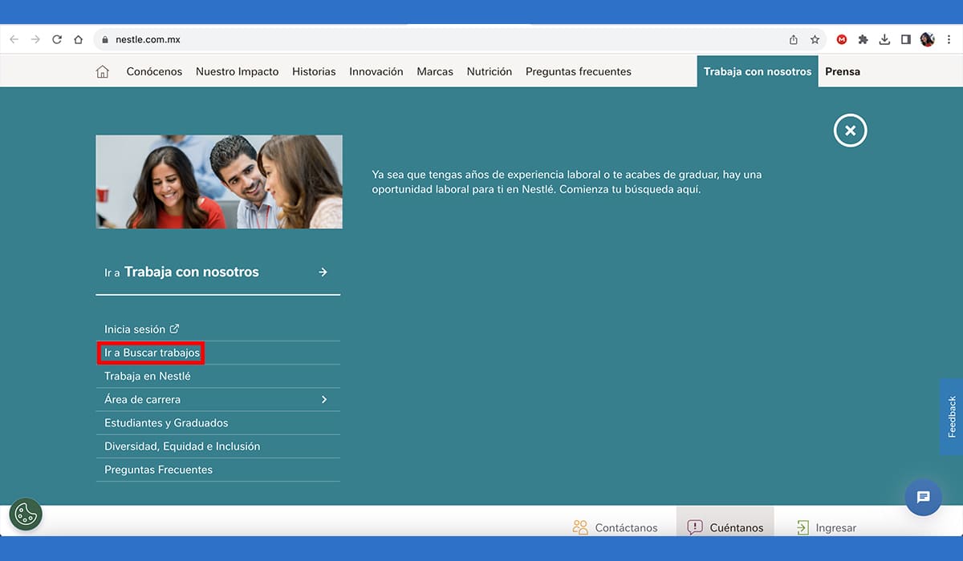Click Contáctanos in the bottom bar
Image resolution: width=963 pixels, height=561 pixels.
coord(616,527)
